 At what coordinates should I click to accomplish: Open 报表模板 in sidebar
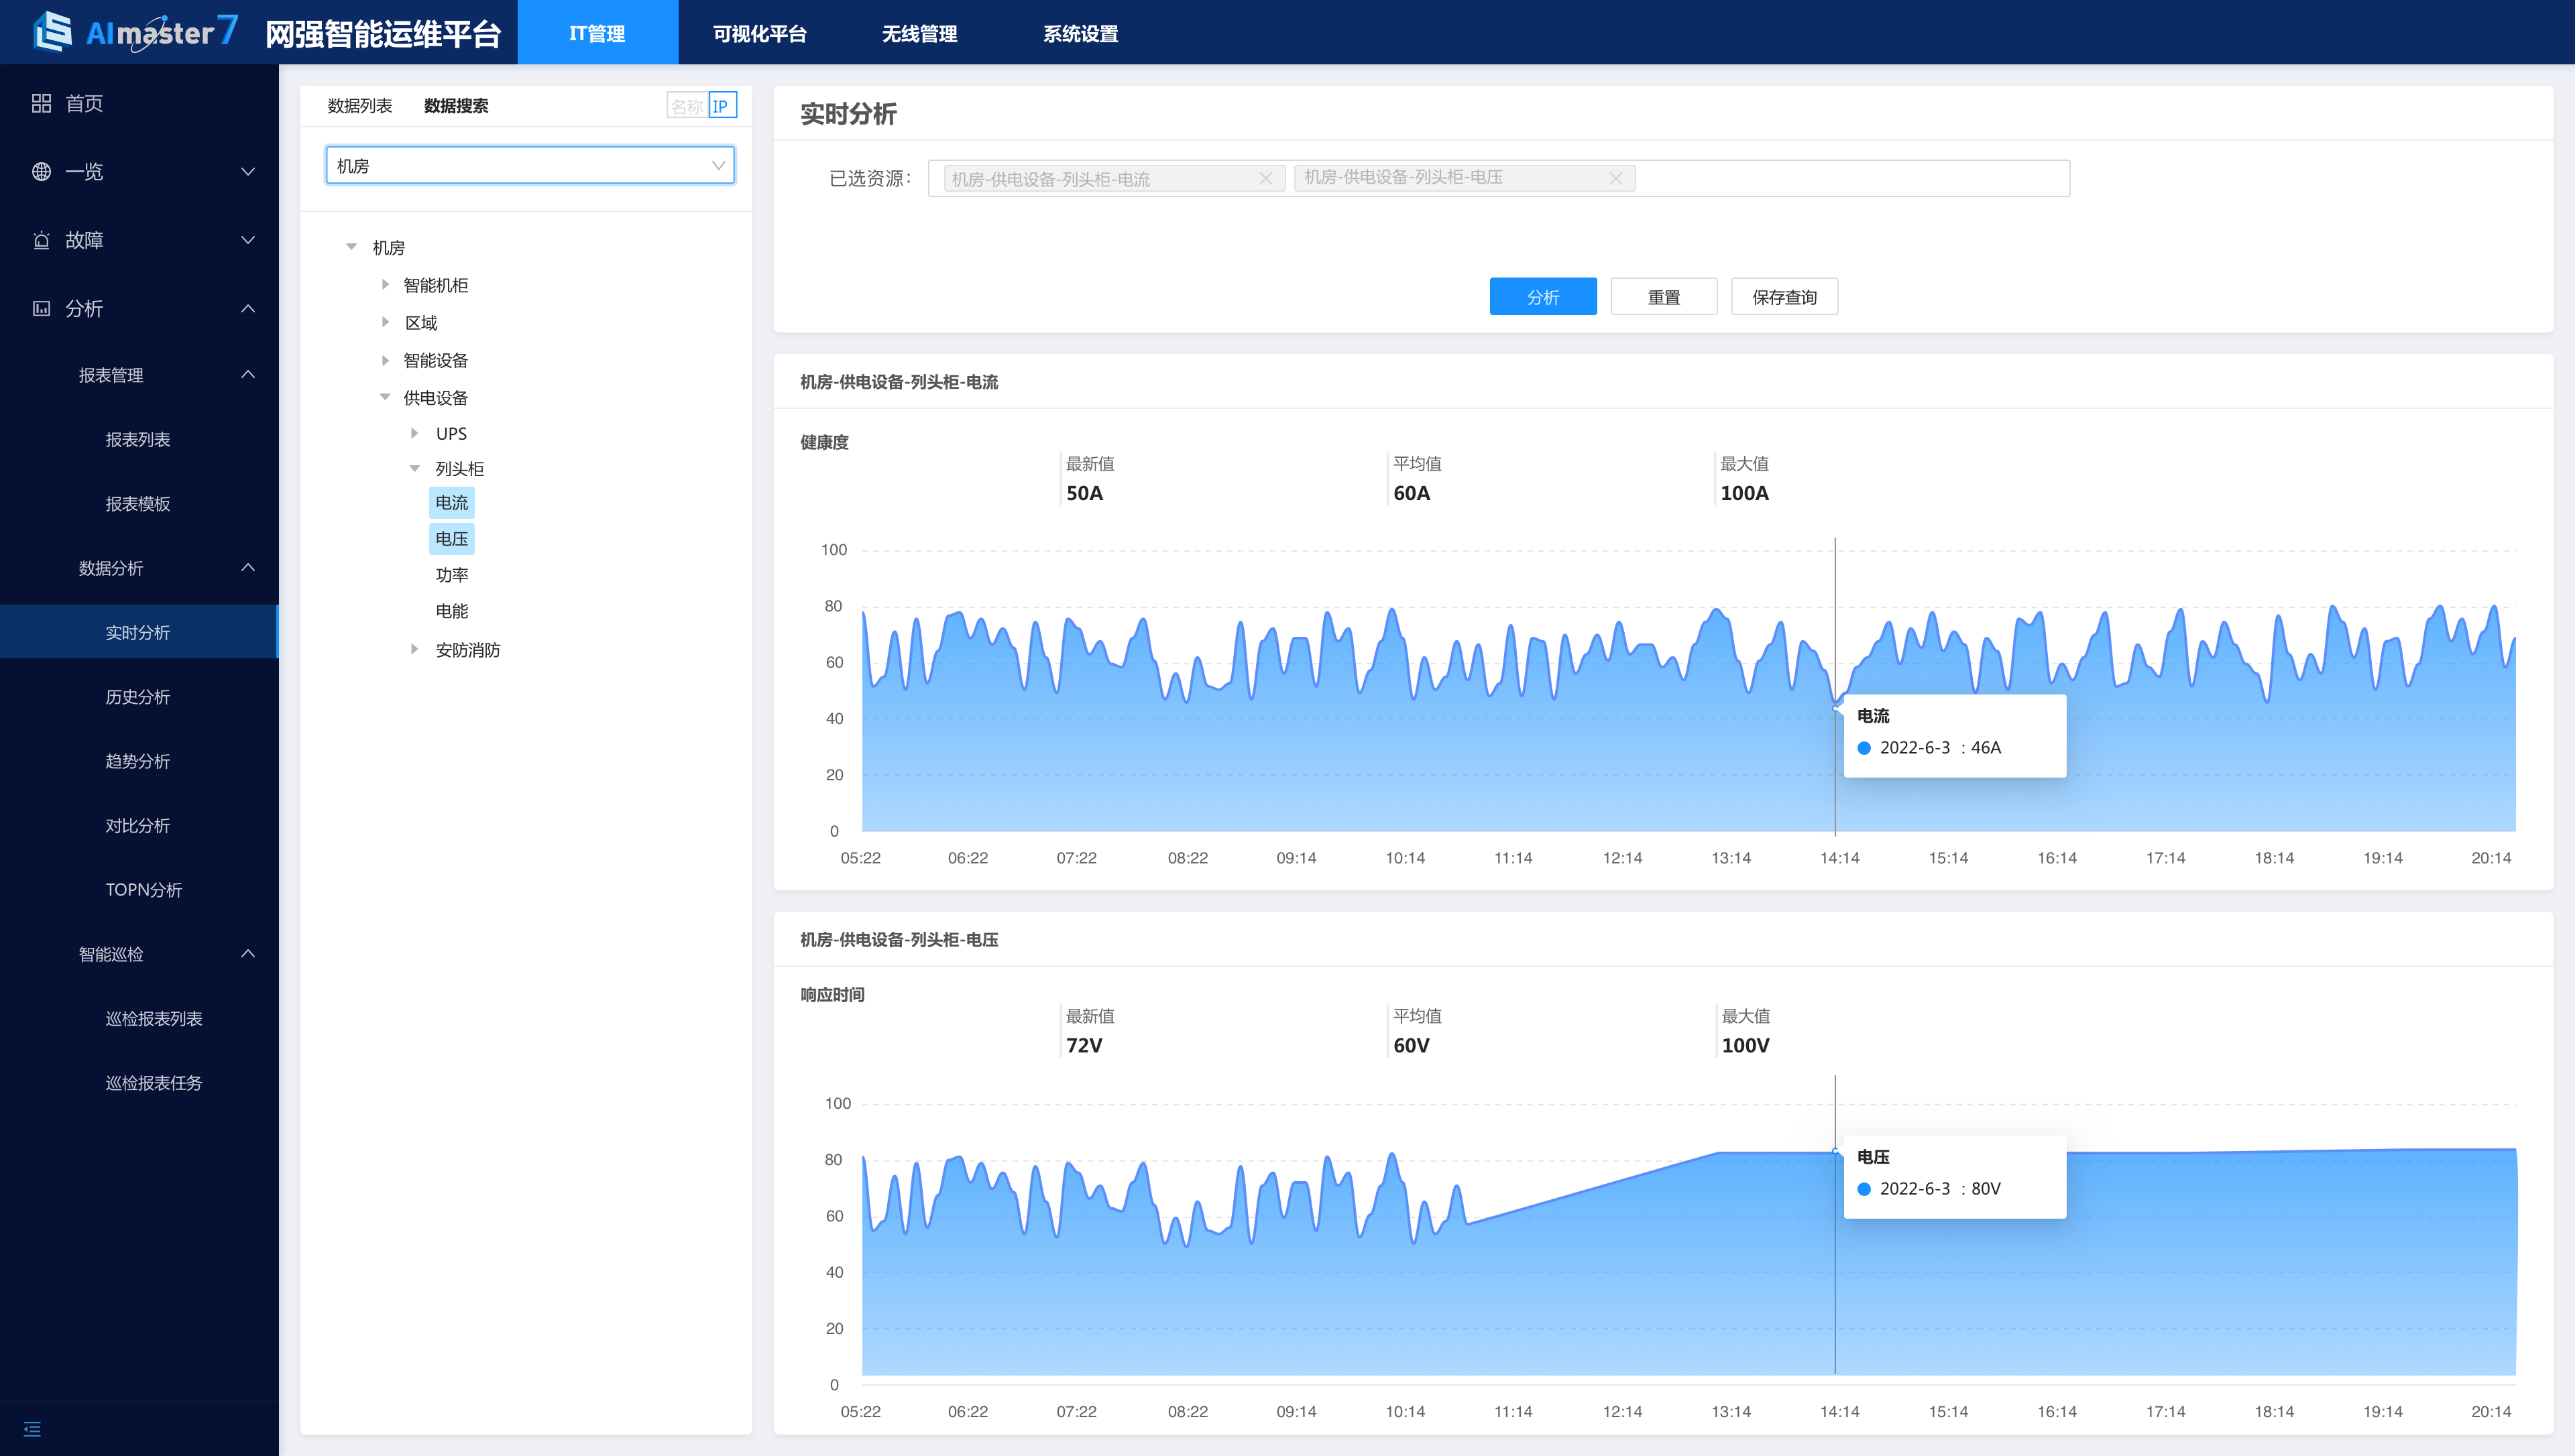[x=138, y=503]
